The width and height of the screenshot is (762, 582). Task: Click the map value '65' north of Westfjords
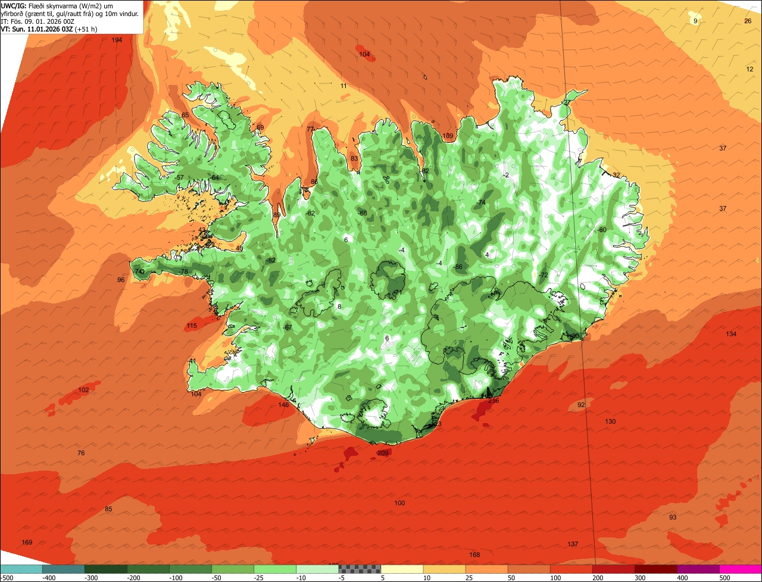point(185,115)
